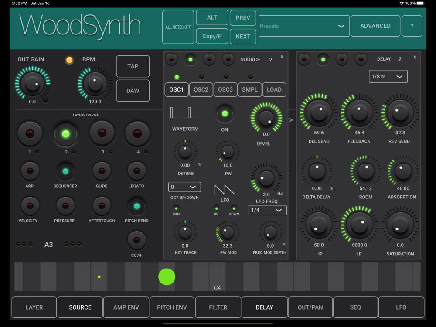Screen dimensions: 436x327
Task: Toggle layer 4 on
Action: click(x=137, y=134)
